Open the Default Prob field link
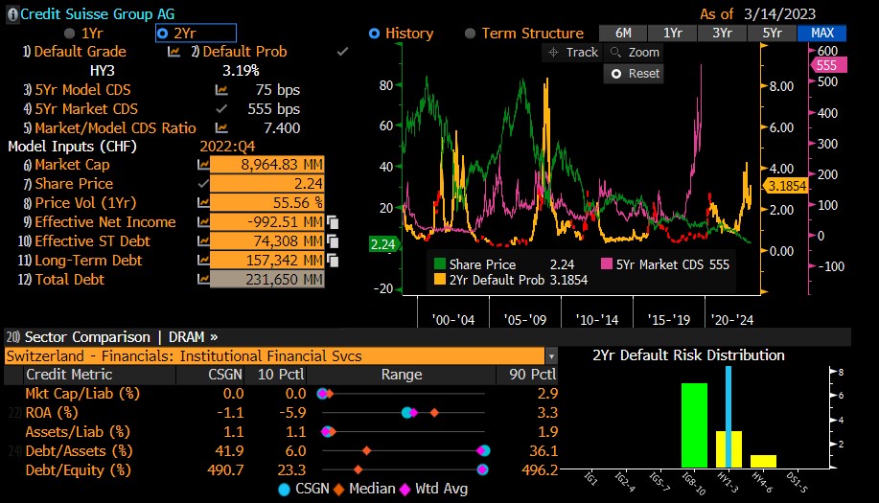 244,52
